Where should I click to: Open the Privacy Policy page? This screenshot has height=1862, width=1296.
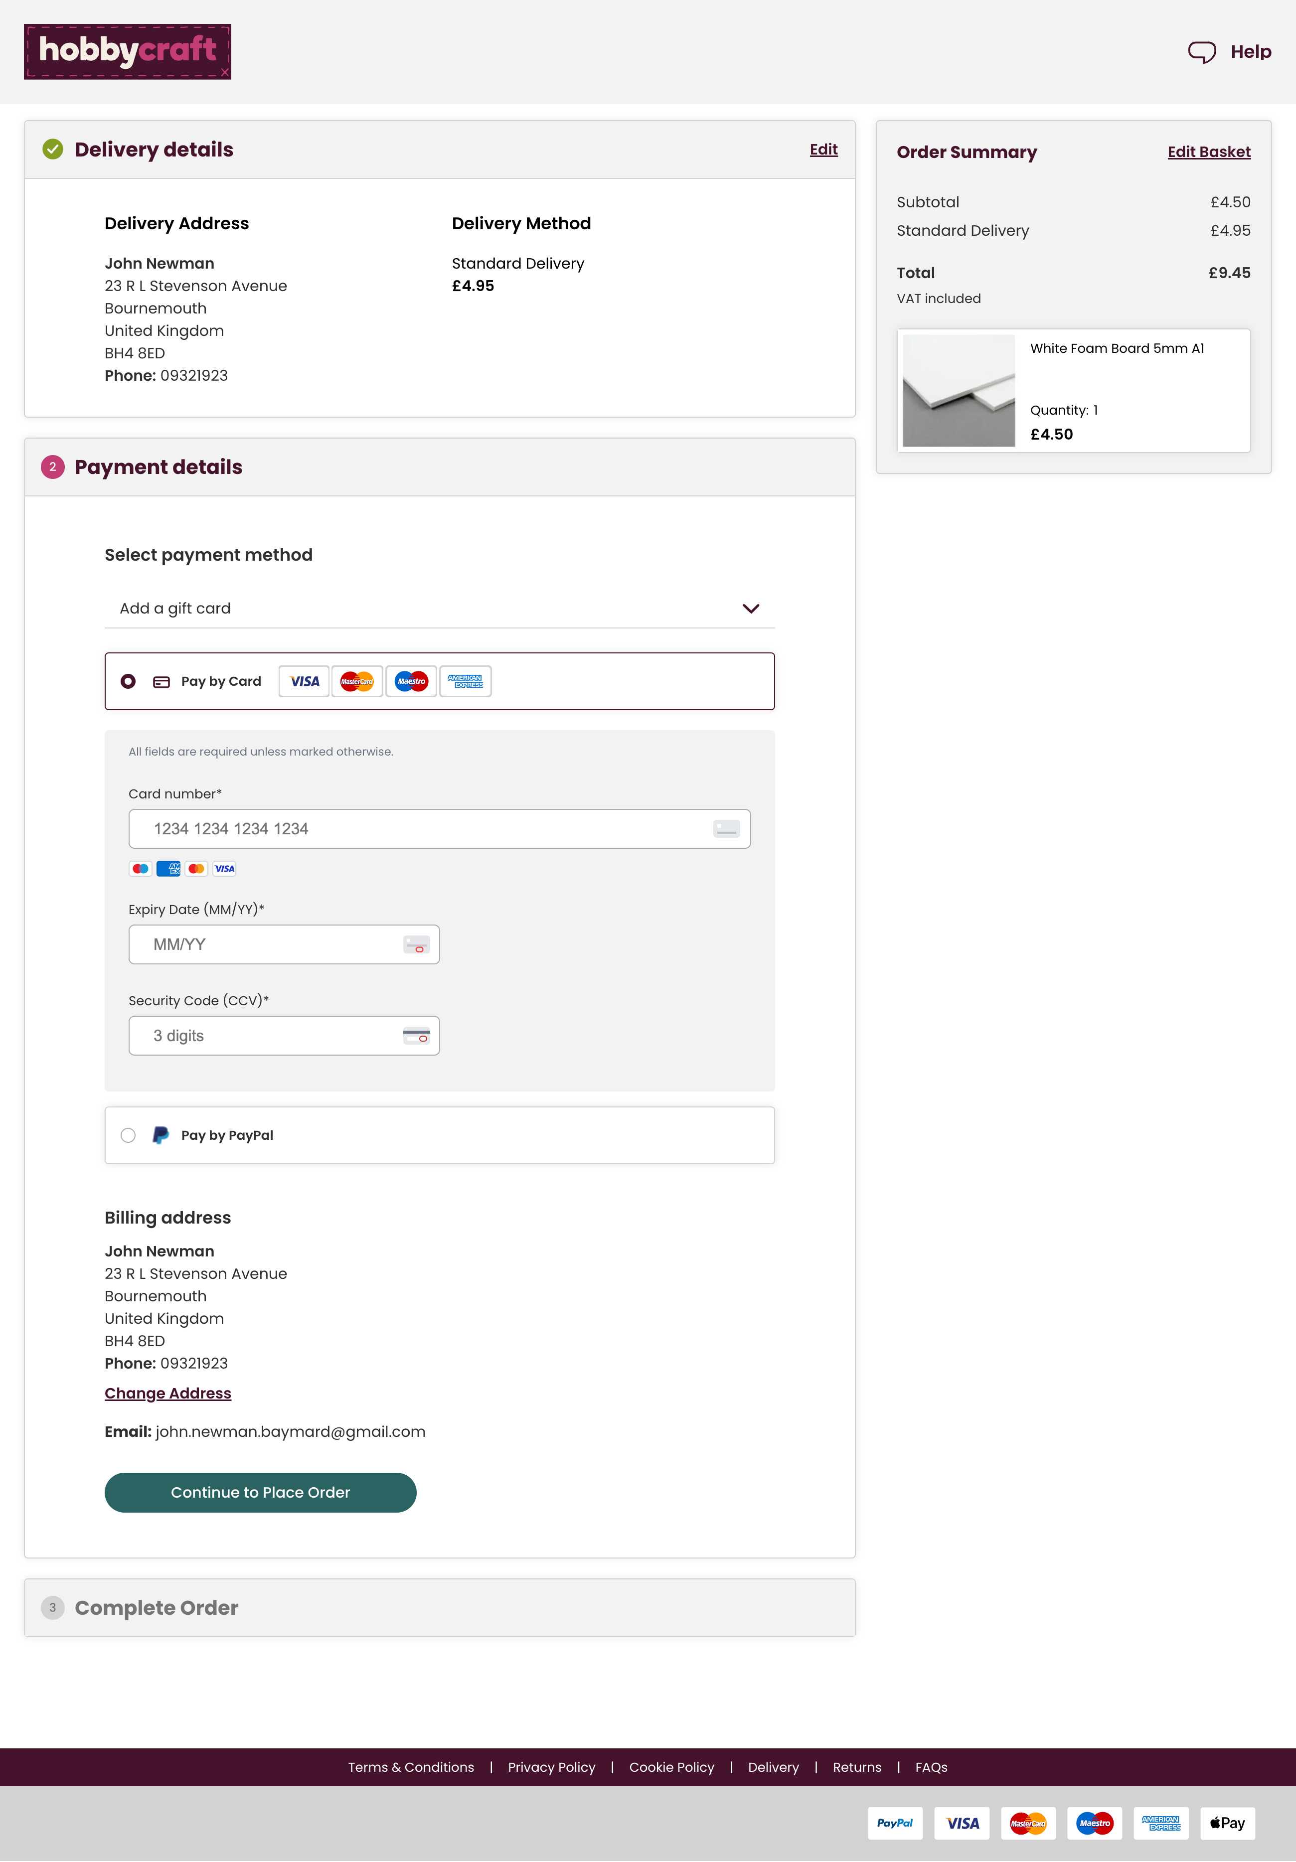coord(551,1766)
